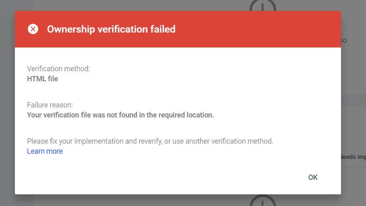The image size is (366, 206).
Task: Click the "Failure reason:" label
Action: 50,105
